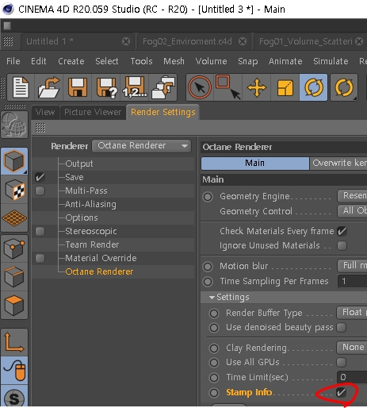Open the Geometry Engine dropdown
Image resolution: width=367 pixels, height=408 pixels.
click(352, 196)
